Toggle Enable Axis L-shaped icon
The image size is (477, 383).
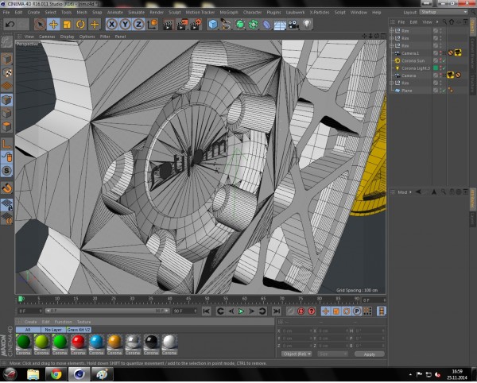tap(6, 144)
